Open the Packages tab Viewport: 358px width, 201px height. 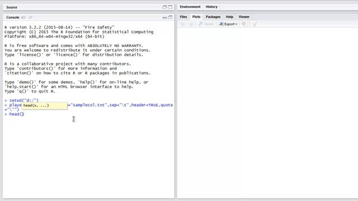pyautogui.click(x=213, y=17)
